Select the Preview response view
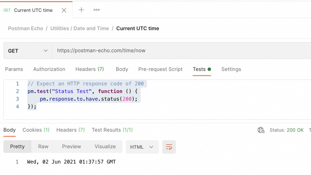Image resolution: width=311 pixels, height=175 pixels. [x=71, y=147]
